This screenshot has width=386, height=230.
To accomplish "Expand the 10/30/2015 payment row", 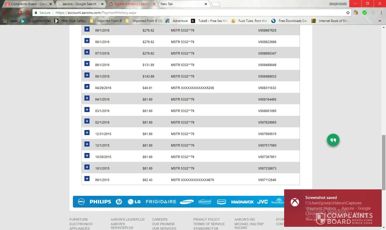I will coord(87,156).
